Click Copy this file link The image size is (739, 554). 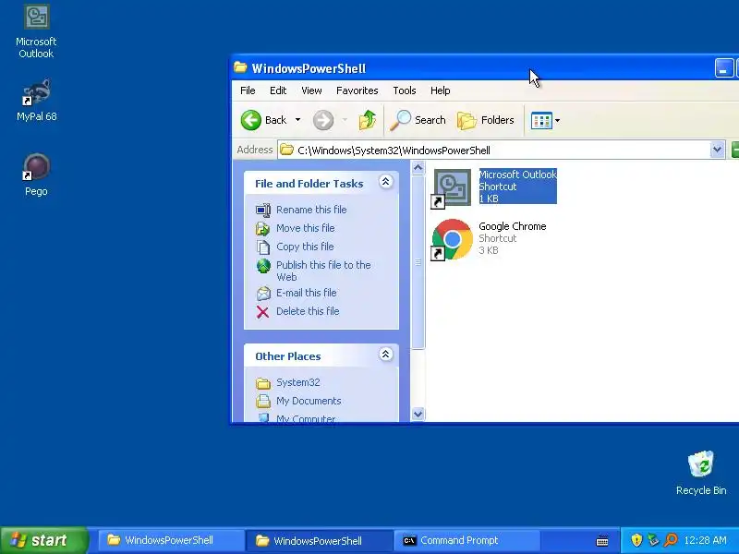(x=305, y=247)
